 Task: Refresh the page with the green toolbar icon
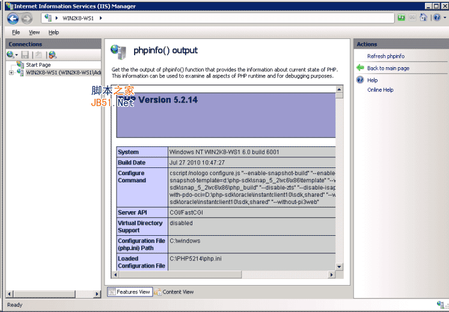pyautogui.click(x=402, y=18)
